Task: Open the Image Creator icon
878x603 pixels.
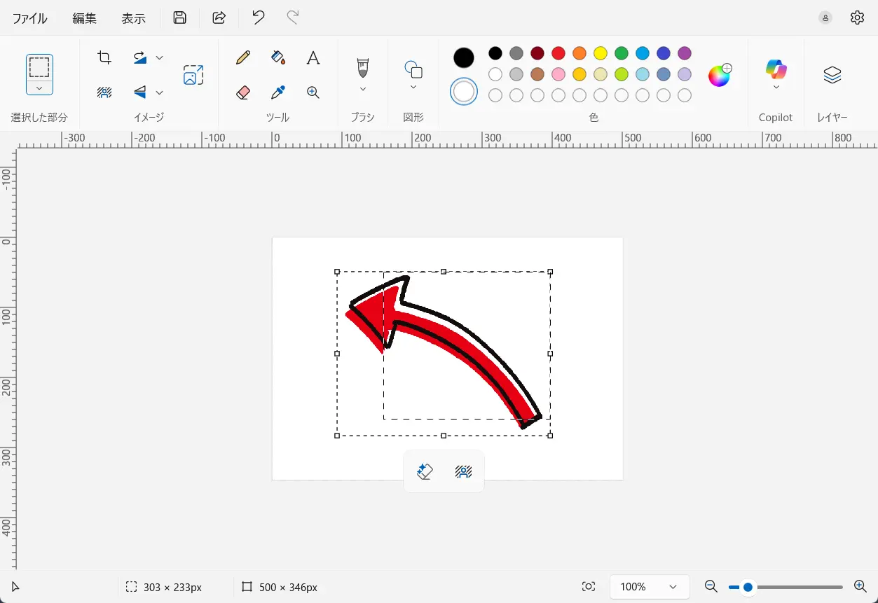Action: (193, 75)
